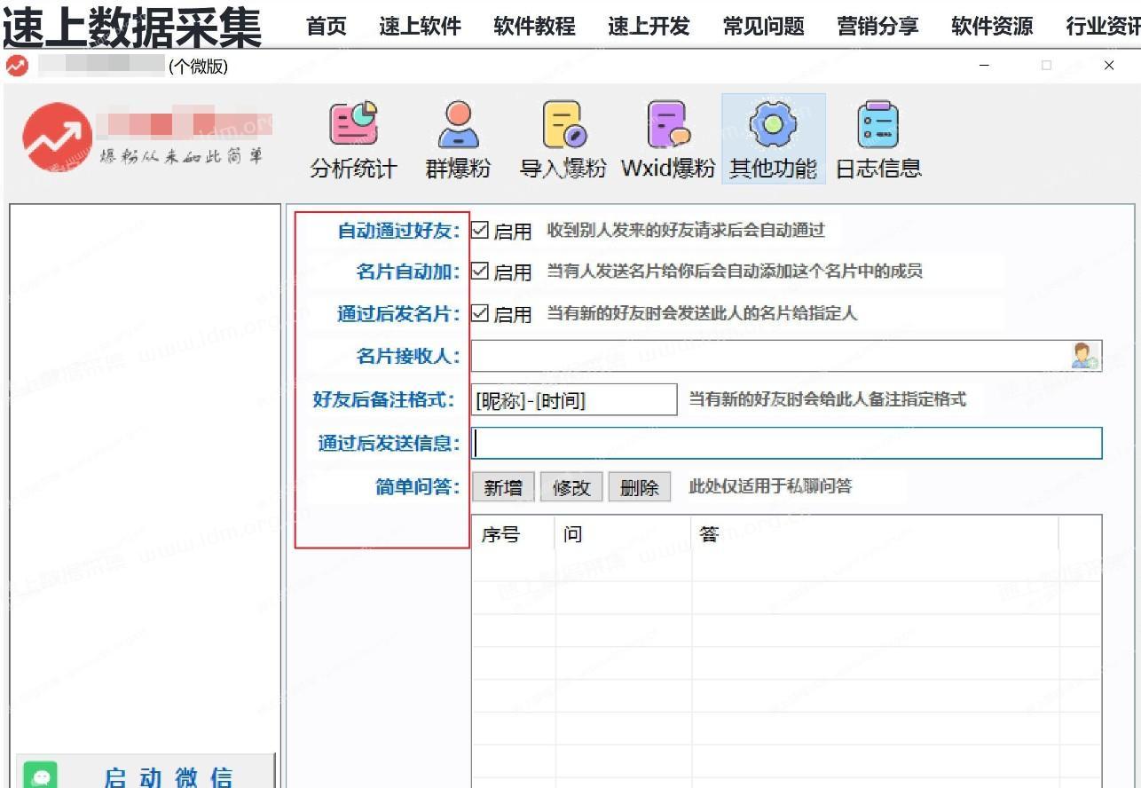Minimize the application window
This screenshot has height=788, width=1141.
(x=984, y=66)
